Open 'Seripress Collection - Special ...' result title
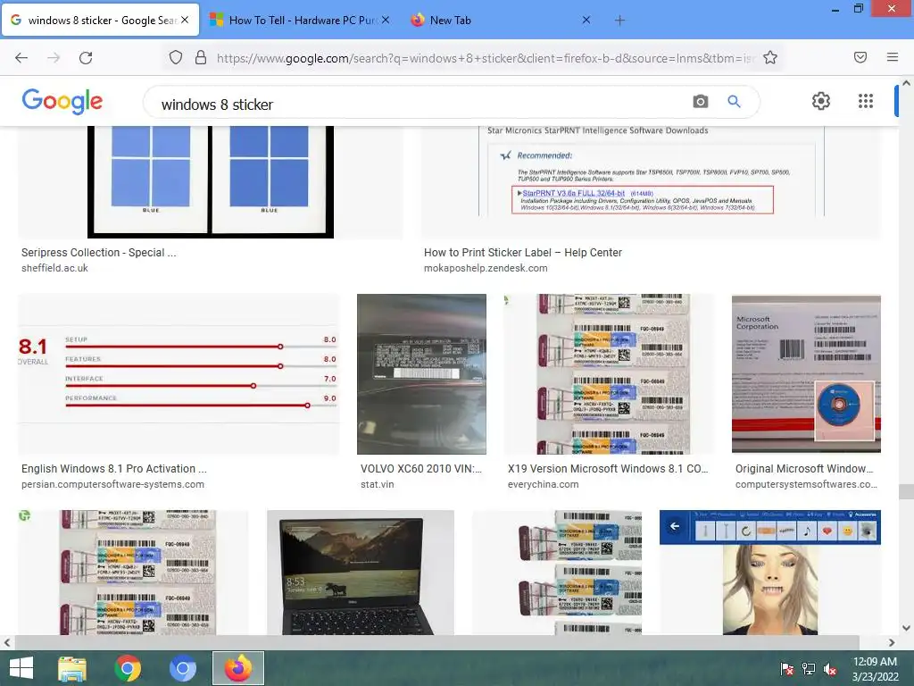This screenshot has height=686, width=914. [x=98, y=253]
